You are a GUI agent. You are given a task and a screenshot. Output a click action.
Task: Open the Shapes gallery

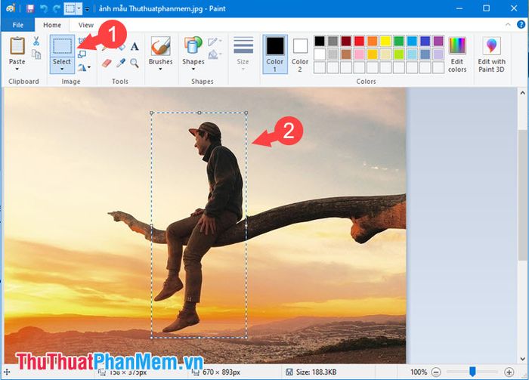tap(193, 54)
